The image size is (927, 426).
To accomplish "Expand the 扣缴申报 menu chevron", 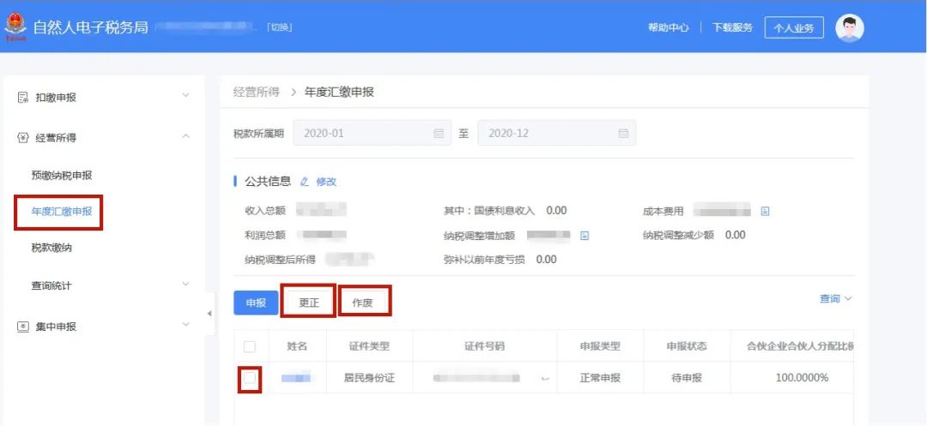I will pyautogui.click(x=185, y=96).
